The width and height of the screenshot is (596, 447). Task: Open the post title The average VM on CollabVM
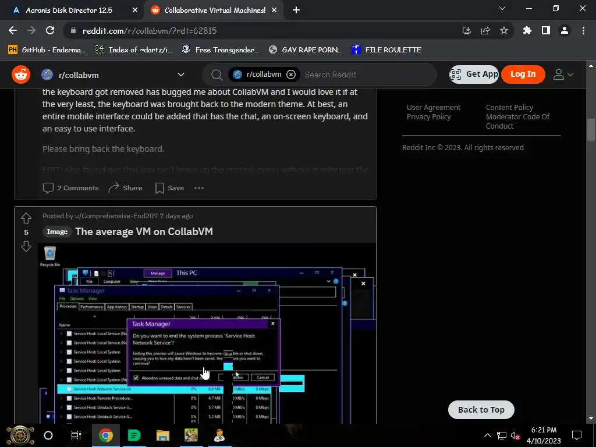coord(144,232)
